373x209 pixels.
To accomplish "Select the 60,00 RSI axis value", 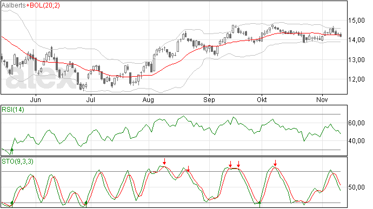I will [x=356, y=123].
